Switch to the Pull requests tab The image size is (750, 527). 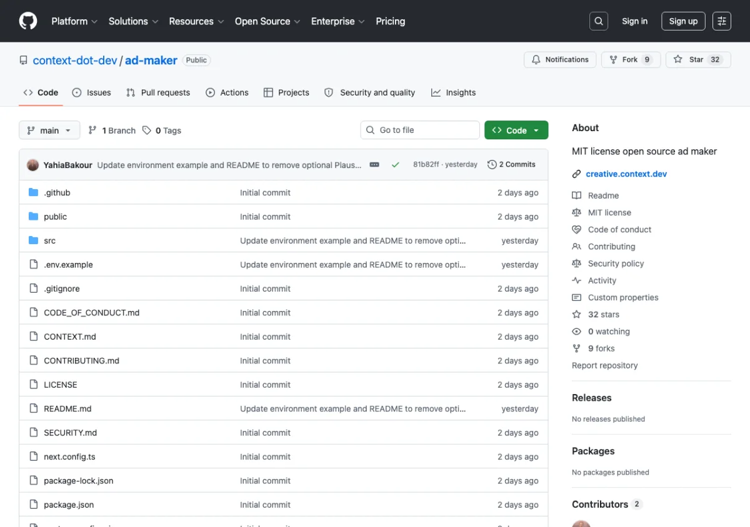[158, 92]
